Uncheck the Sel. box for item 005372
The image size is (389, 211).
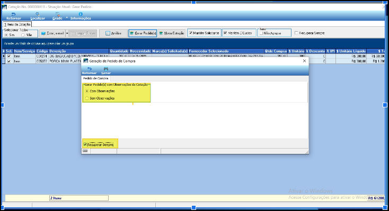click(x=9, y=61)
